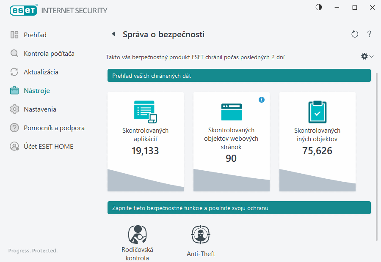Open help with the question mark icon
Image resolution: width=381 pixels, height=262 pixels.
pos(369,34)
